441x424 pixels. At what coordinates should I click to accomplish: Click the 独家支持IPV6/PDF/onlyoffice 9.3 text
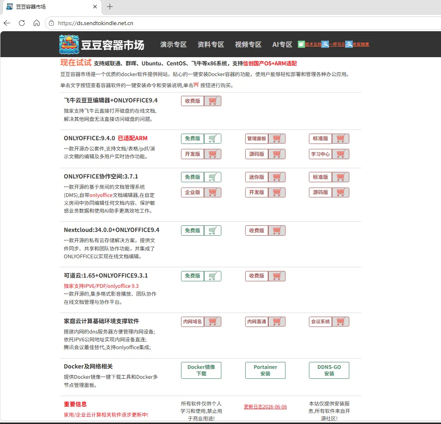point(101,286)
